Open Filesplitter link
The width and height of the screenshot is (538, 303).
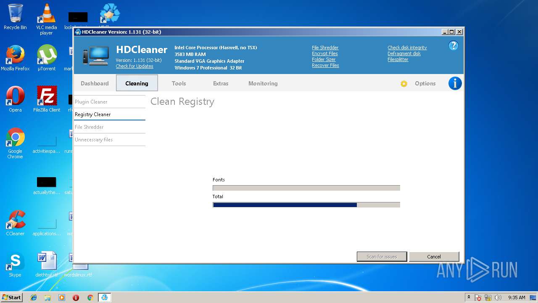tap(398, 59)
